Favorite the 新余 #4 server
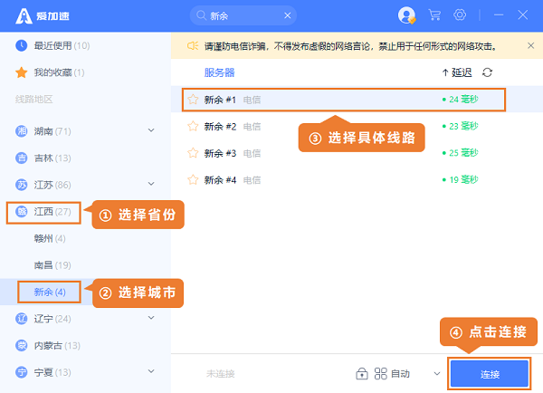 (193, 180)
